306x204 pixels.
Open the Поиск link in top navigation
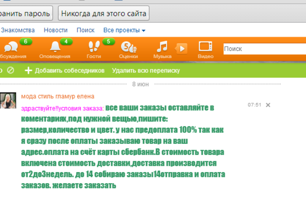tap(85, 30)
